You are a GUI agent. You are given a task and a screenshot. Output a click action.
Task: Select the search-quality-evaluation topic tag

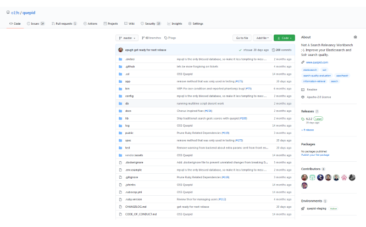click(317, 76)
